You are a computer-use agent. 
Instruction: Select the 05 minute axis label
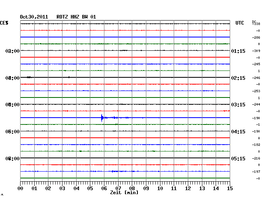click(x=90, y=189)
